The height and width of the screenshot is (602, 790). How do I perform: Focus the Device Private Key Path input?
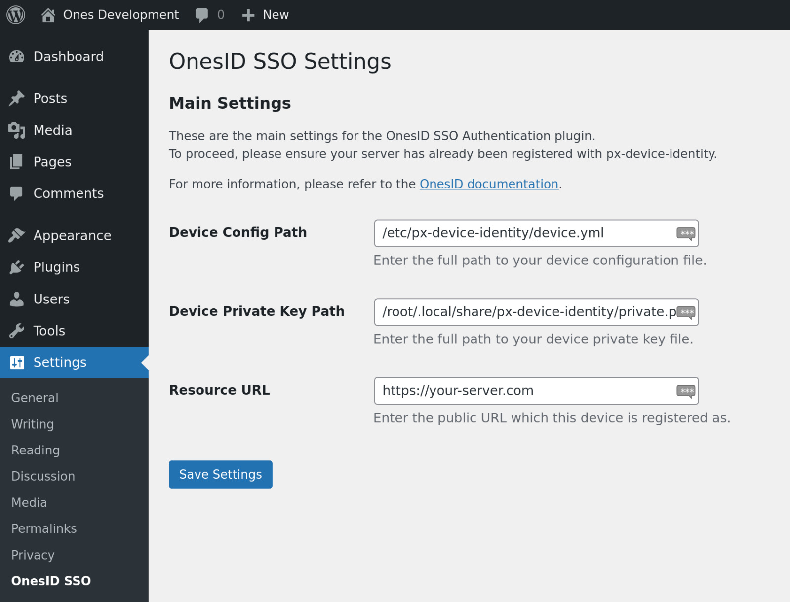click(x=536, y=312)
